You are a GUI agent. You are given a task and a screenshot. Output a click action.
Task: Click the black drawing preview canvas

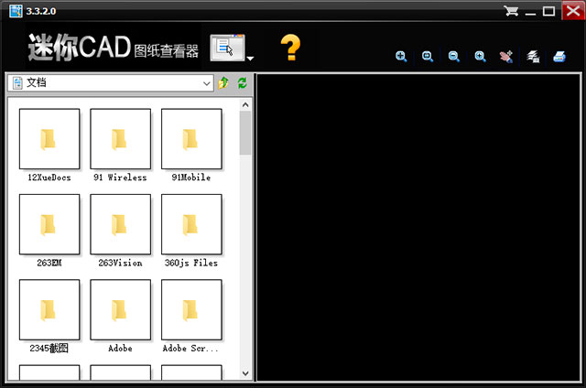418,228
